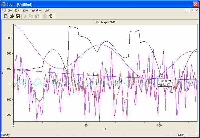Click the Open folder toolbar icon
Image resolution: width=200 pixels, height=138 pixels.
click(x=12, y=16)
